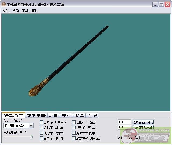
Task: Switch to the 部份身體 tab
Action: [x=36, y=115]
